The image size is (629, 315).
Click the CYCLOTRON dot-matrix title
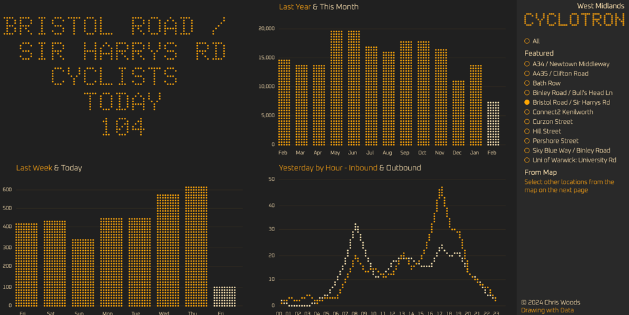[x=574, y=20]
